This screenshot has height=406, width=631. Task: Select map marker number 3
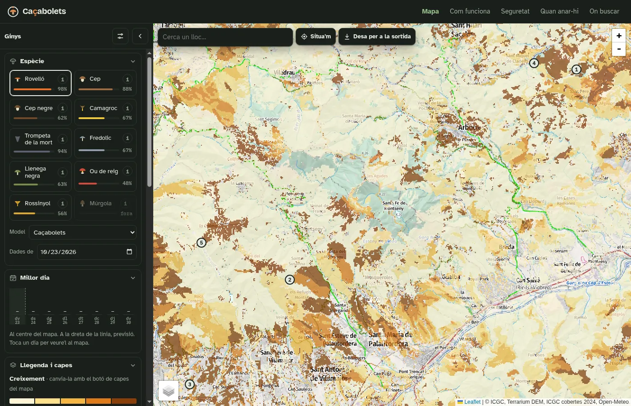click(x=190, y=384)
